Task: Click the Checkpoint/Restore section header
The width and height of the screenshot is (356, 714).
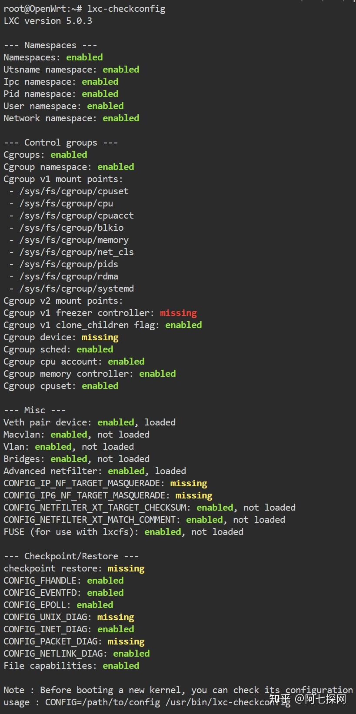Action: pyautogui.click(x=71, y=556)
